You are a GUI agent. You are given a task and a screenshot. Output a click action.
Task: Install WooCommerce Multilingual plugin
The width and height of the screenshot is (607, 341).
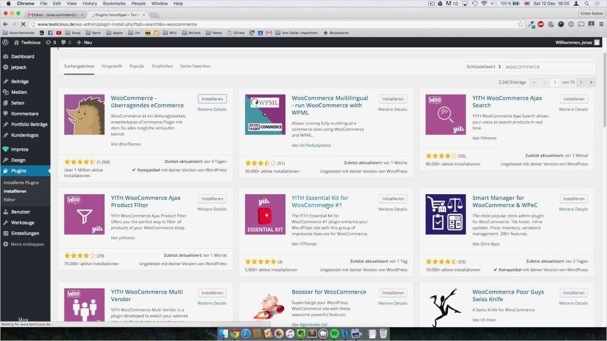393,99
